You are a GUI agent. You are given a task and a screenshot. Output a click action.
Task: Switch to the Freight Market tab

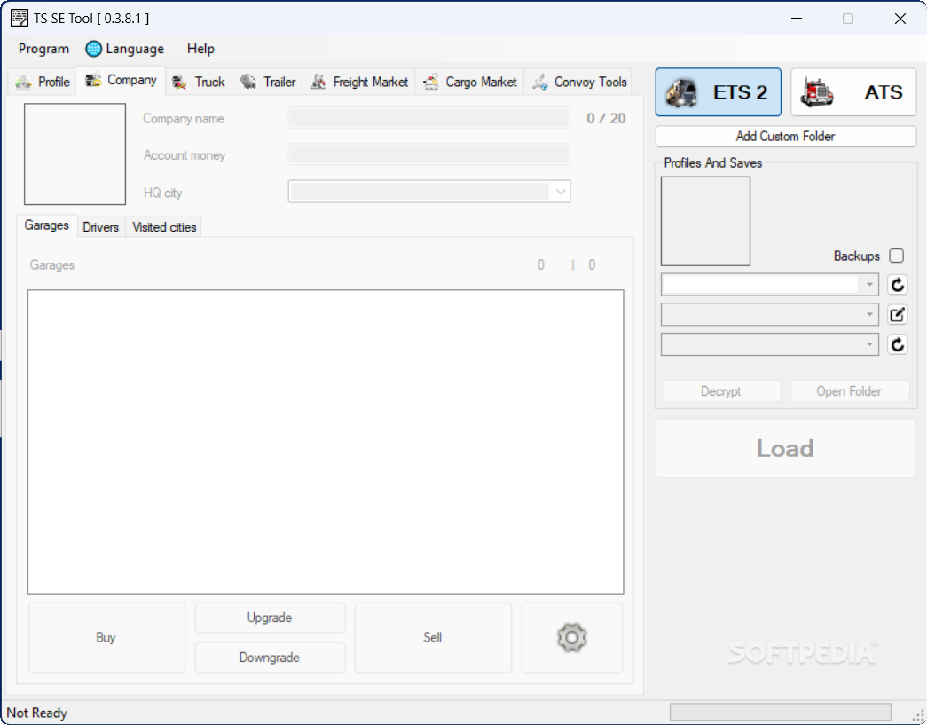point(359,82)
